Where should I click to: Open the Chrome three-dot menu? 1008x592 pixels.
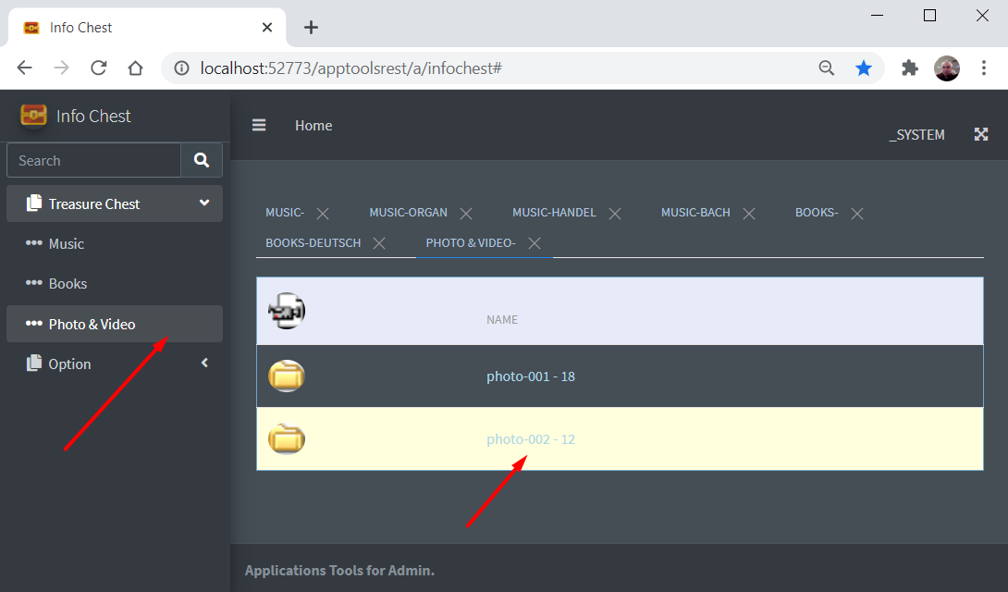(984, 68)
